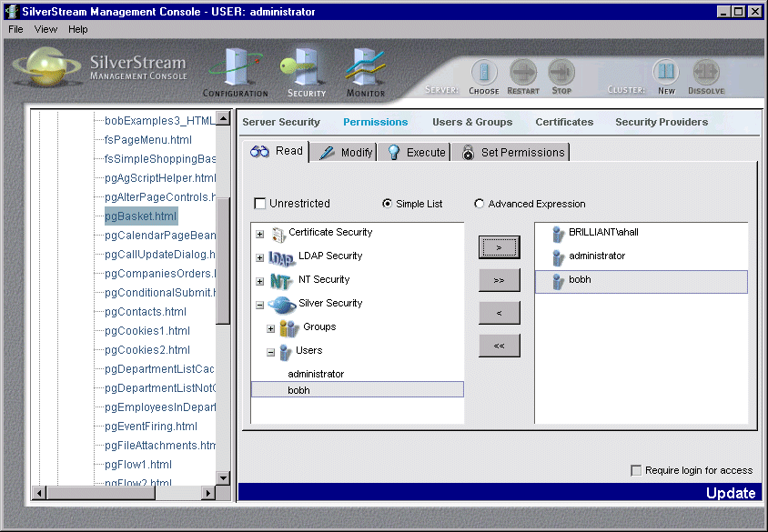
Task: Click the Silver Security globe icon
Action: (x=282, y=305)
